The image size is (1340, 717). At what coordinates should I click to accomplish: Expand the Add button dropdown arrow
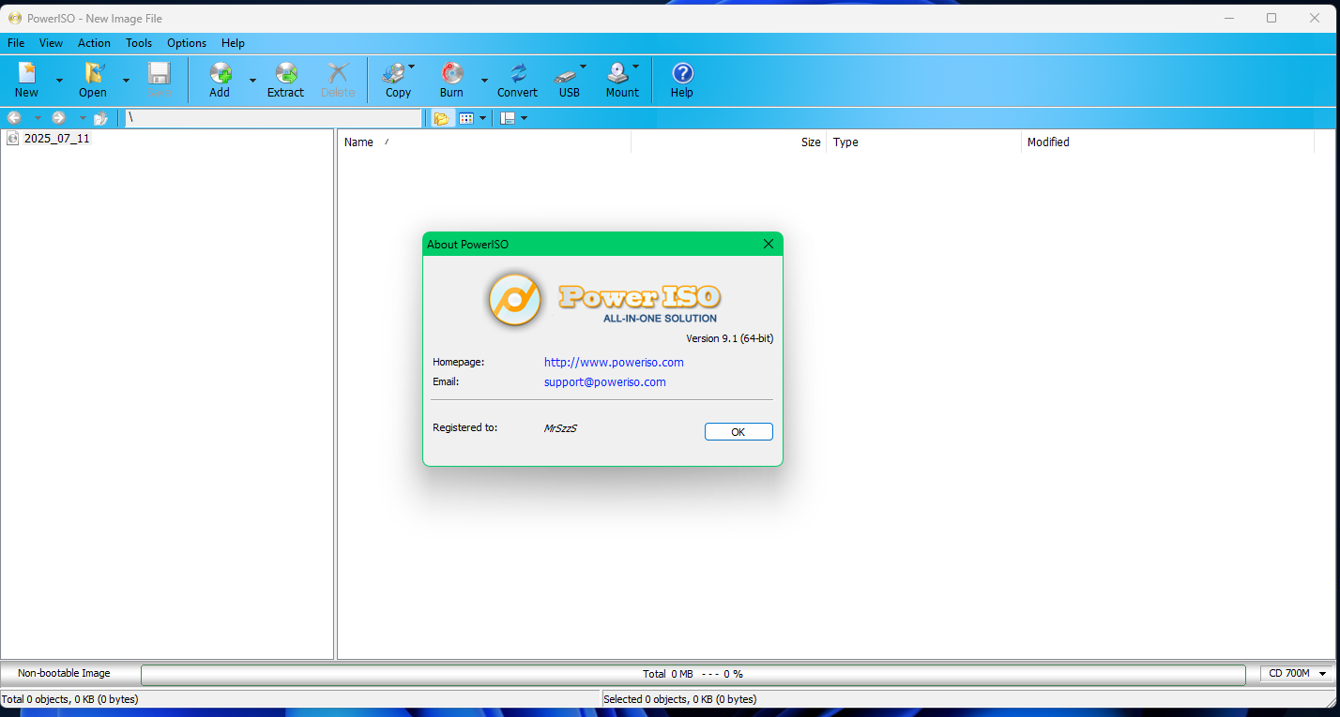coord(252,81)
